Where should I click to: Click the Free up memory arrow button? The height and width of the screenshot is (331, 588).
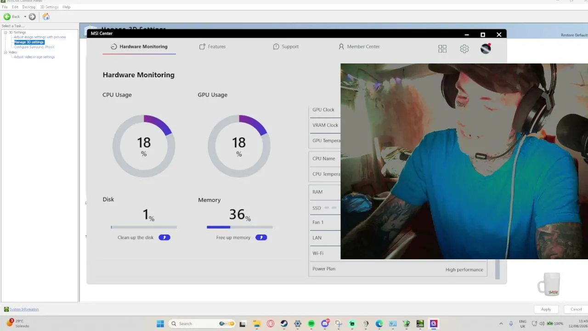pyautogui.click(x=261, y=237)
